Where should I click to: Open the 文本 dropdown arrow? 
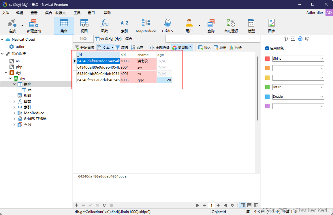(x=112, y=48)
